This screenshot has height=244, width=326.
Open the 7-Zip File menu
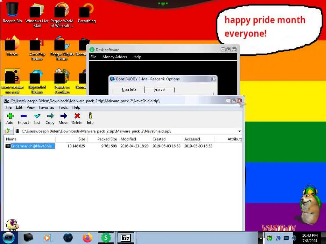[9, 107]
